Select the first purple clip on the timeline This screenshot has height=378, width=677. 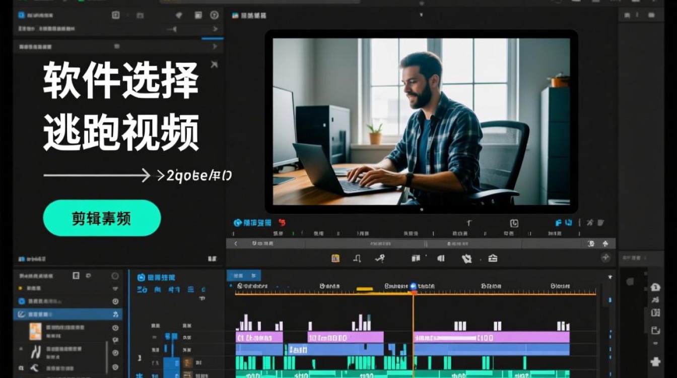[259, 337]
